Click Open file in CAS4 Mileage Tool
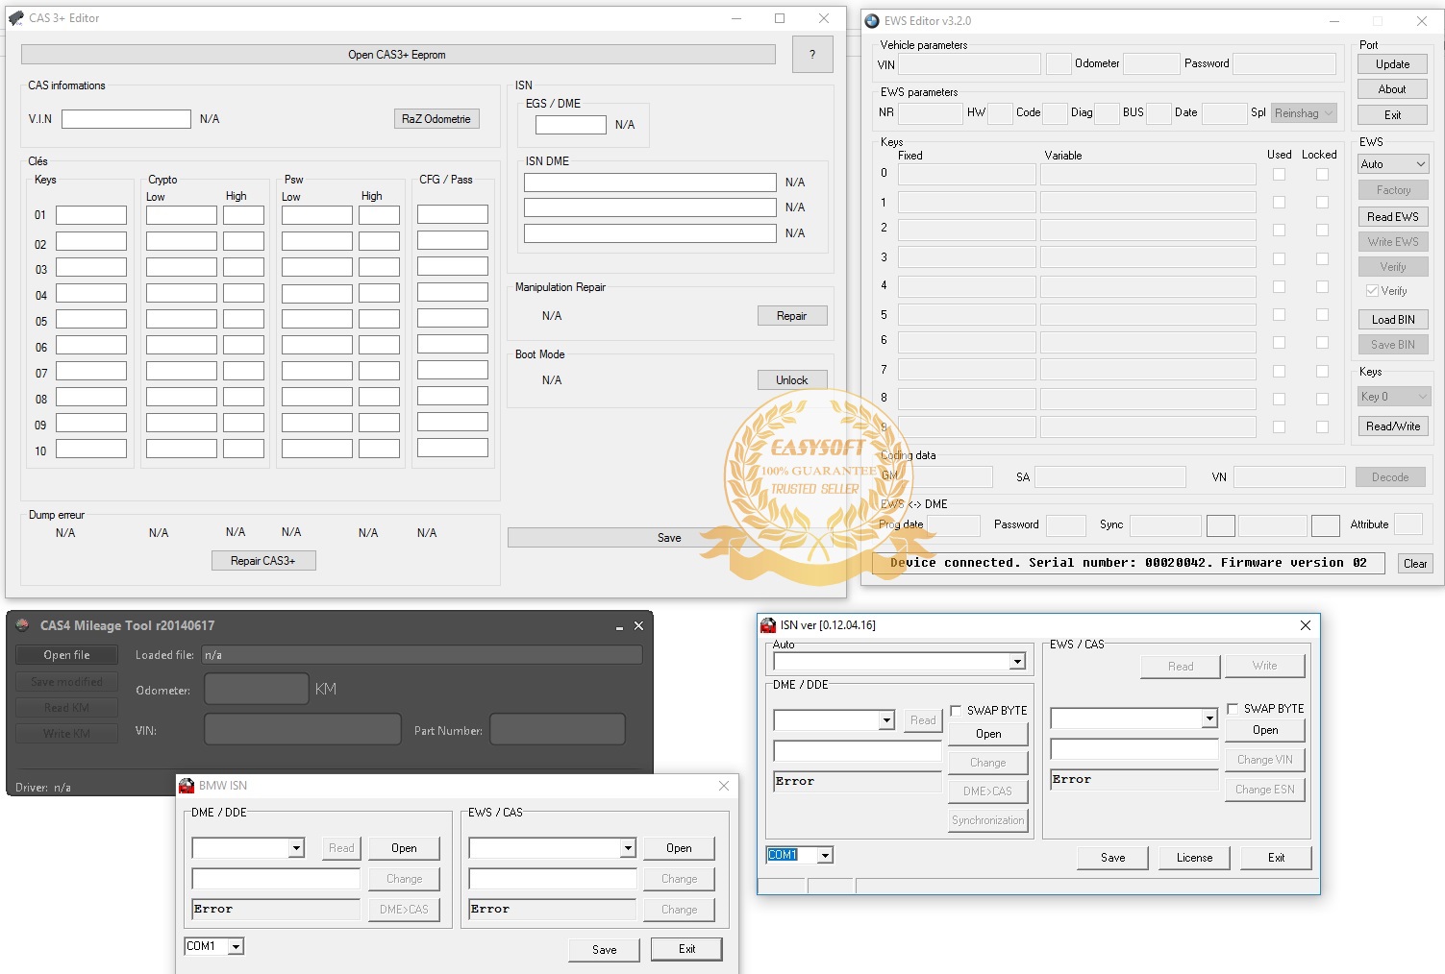Image resolution: width=1445 pixels, height=974 pixels. [66, 655]
